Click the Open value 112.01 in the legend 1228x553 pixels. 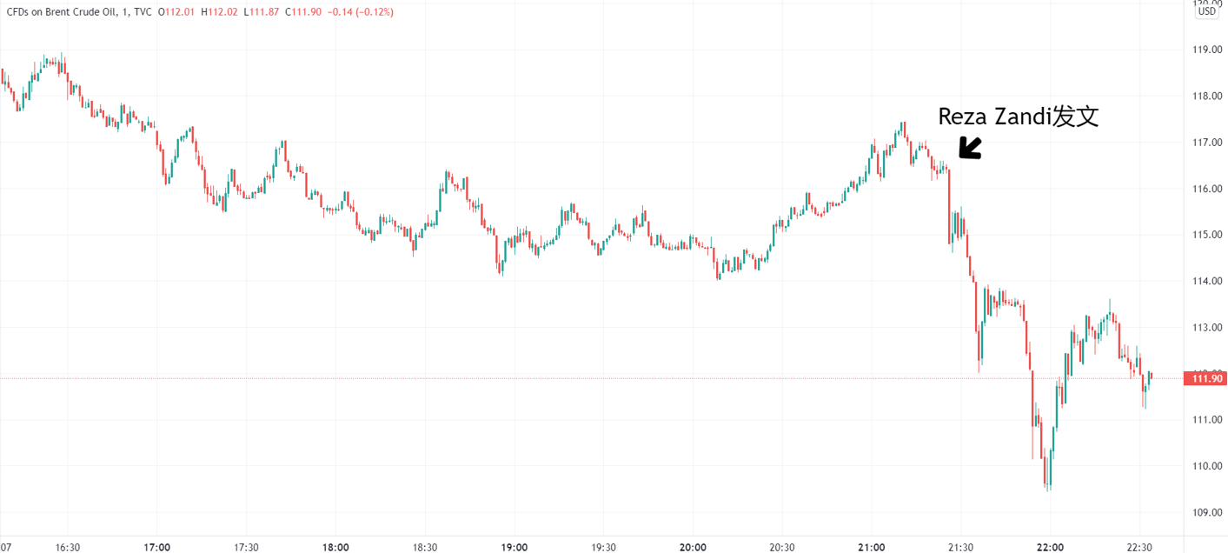click(178, 12)
